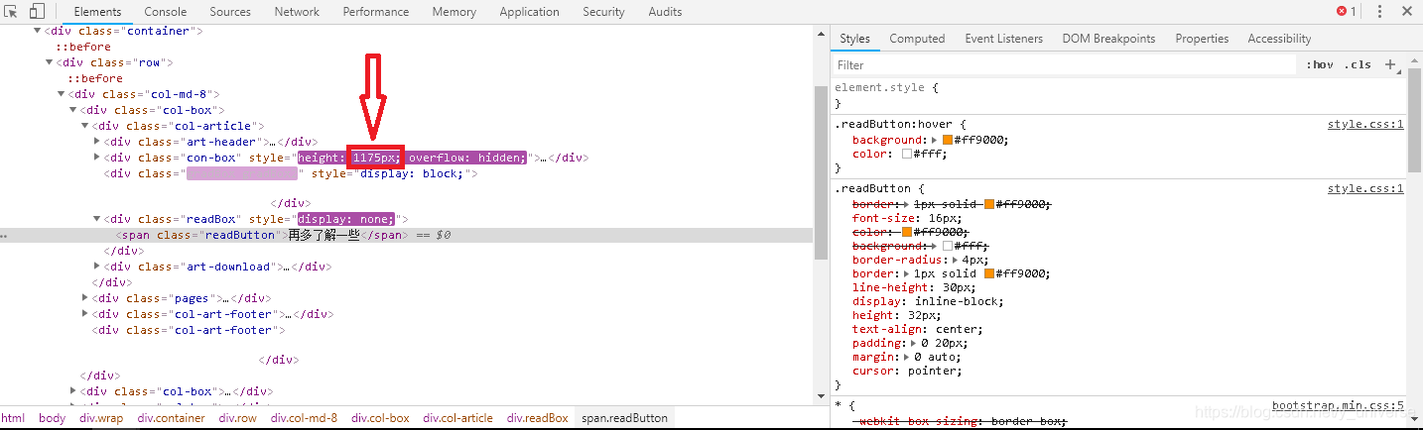Collapse the div class="col-md-8" node

[61, 94]
